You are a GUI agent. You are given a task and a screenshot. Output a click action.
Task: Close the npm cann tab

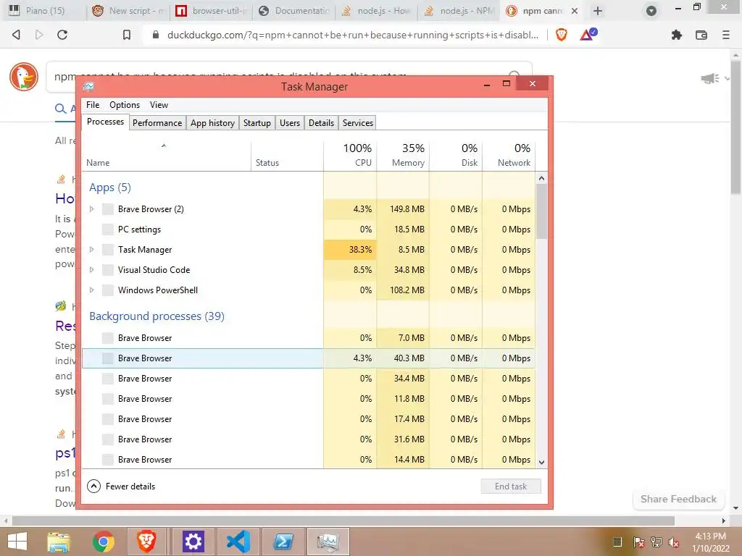tap(575, 11)
